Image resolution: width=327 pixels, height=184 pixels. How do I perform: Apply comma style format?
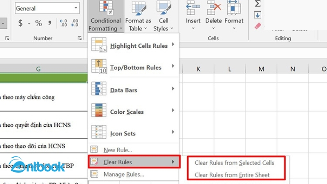click(49, 23)
